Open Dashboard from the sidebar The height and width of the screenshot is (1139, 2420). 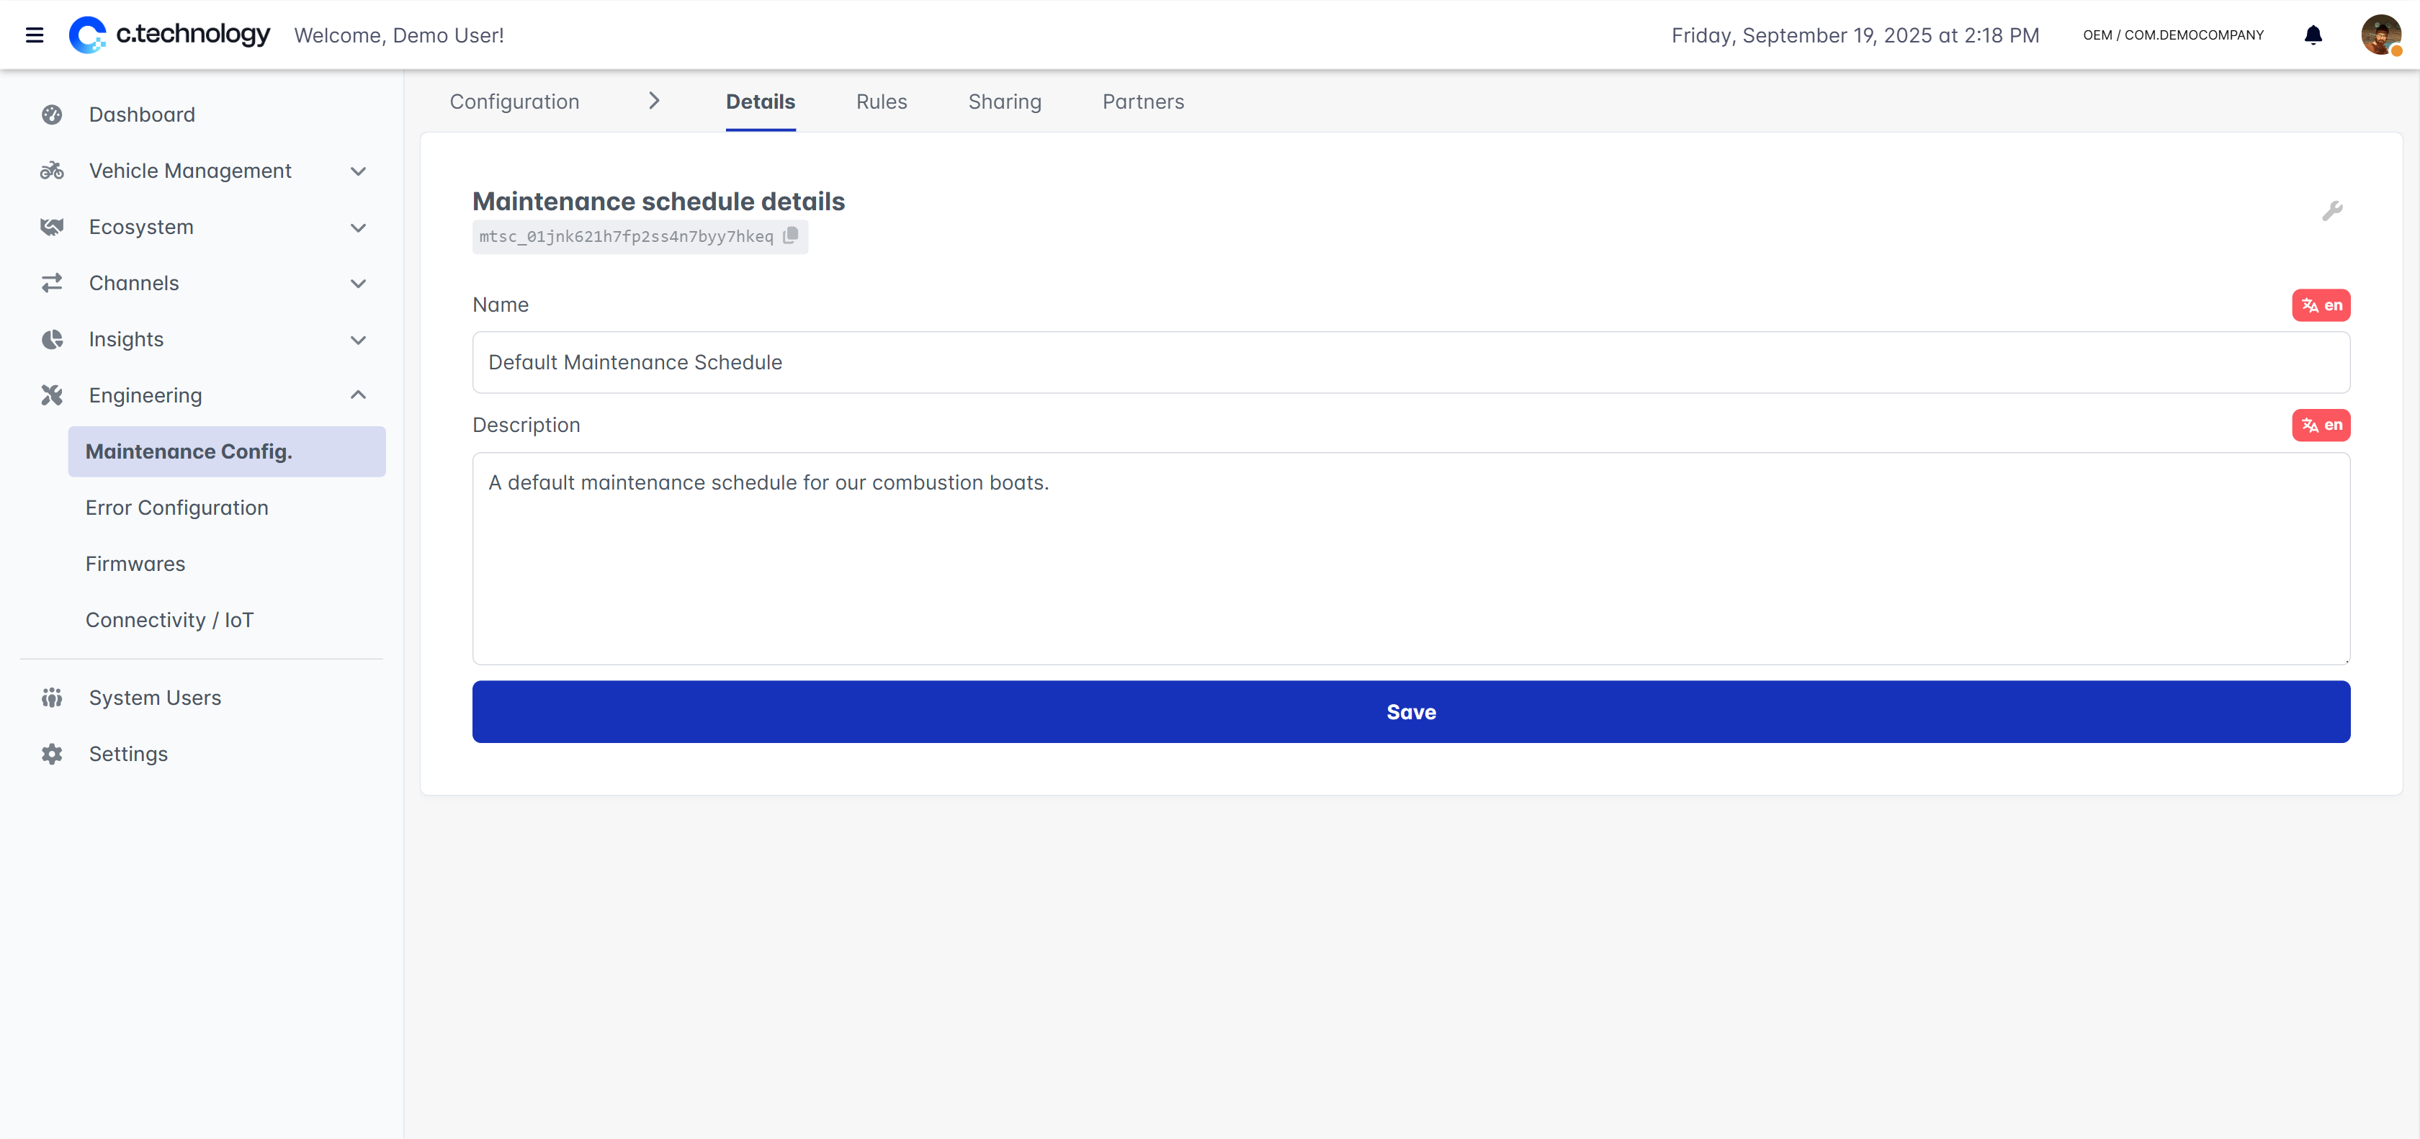click(x=142, y=114)
